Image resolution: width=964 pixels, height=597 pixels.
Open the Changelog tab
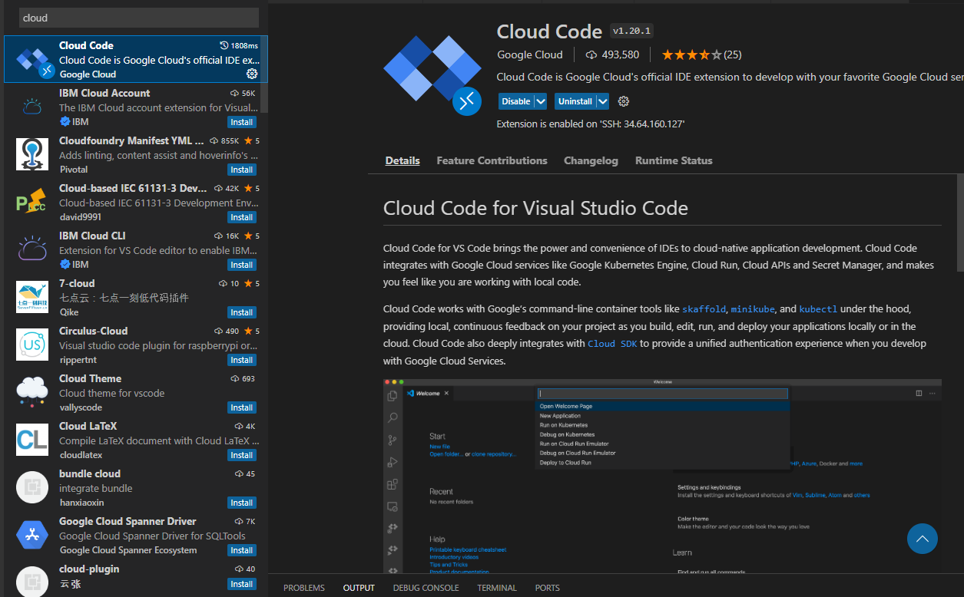[x=591, y=160]
